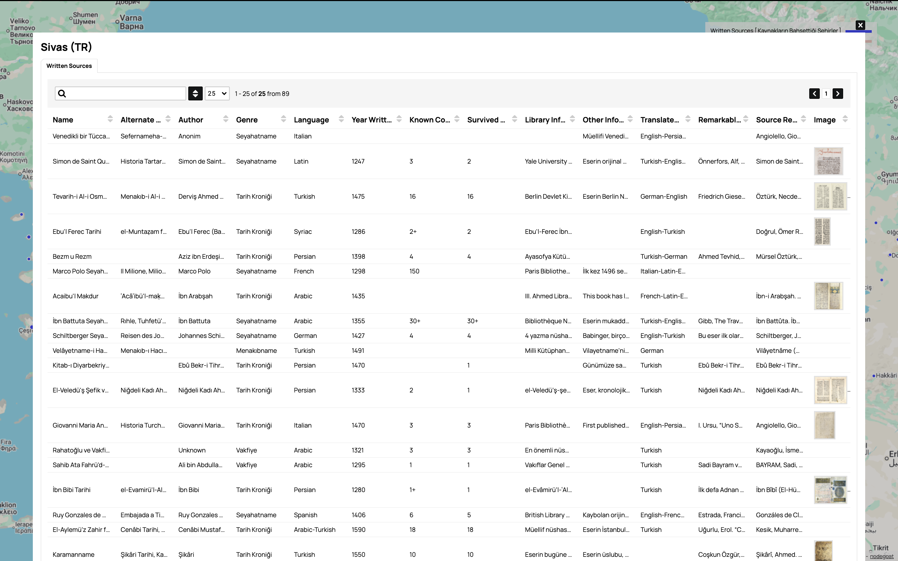Expand sort arrows on Known Copies column

[456, 119]
